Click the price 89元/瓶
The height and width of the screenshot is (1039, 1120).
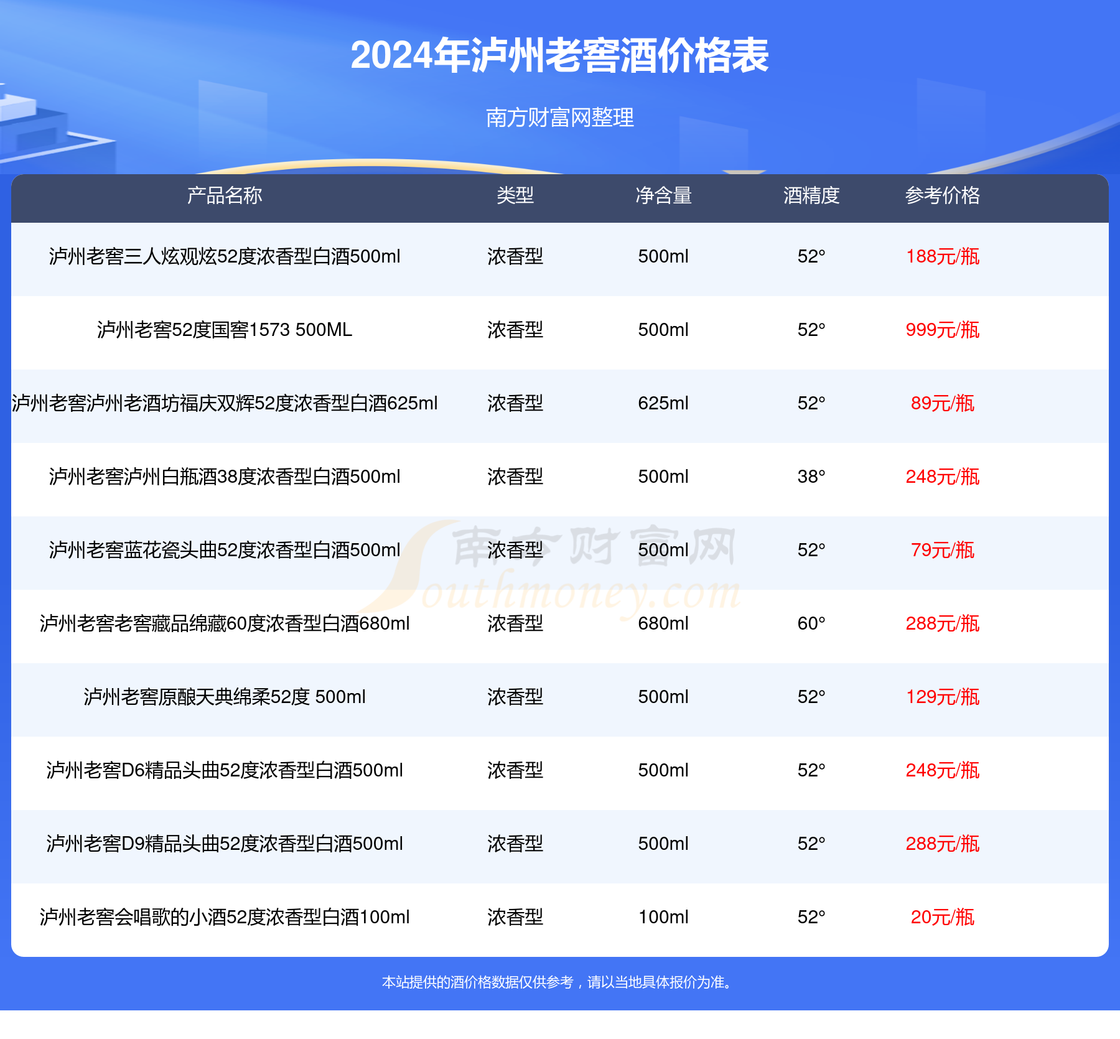(943, 403)
